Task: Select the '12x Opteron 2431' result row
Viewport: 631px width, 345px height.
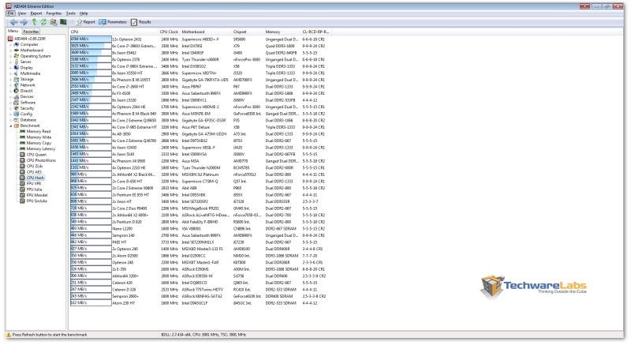Action: pyautogui.click(x=200, y=39)
